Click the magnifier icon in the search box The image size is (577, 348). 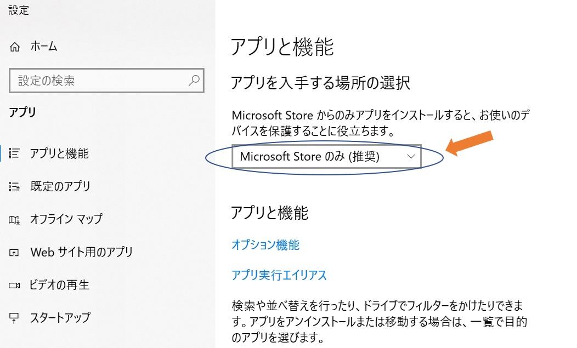tap(194, 81)
